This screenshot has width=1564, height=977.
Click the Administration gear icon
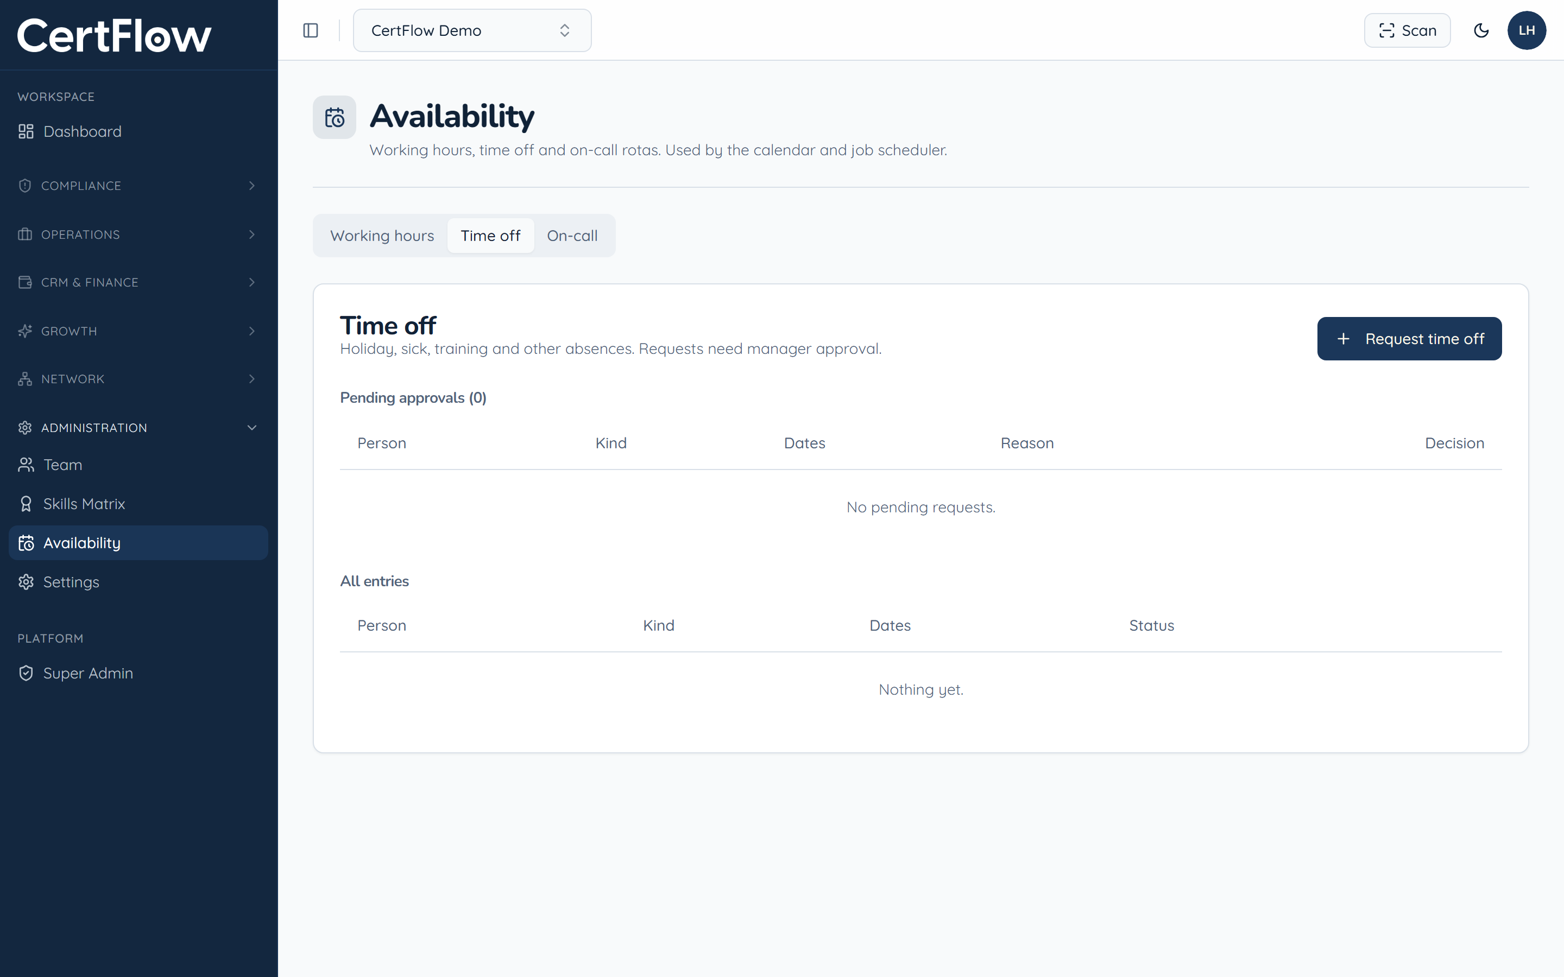[x=25, y=428]
